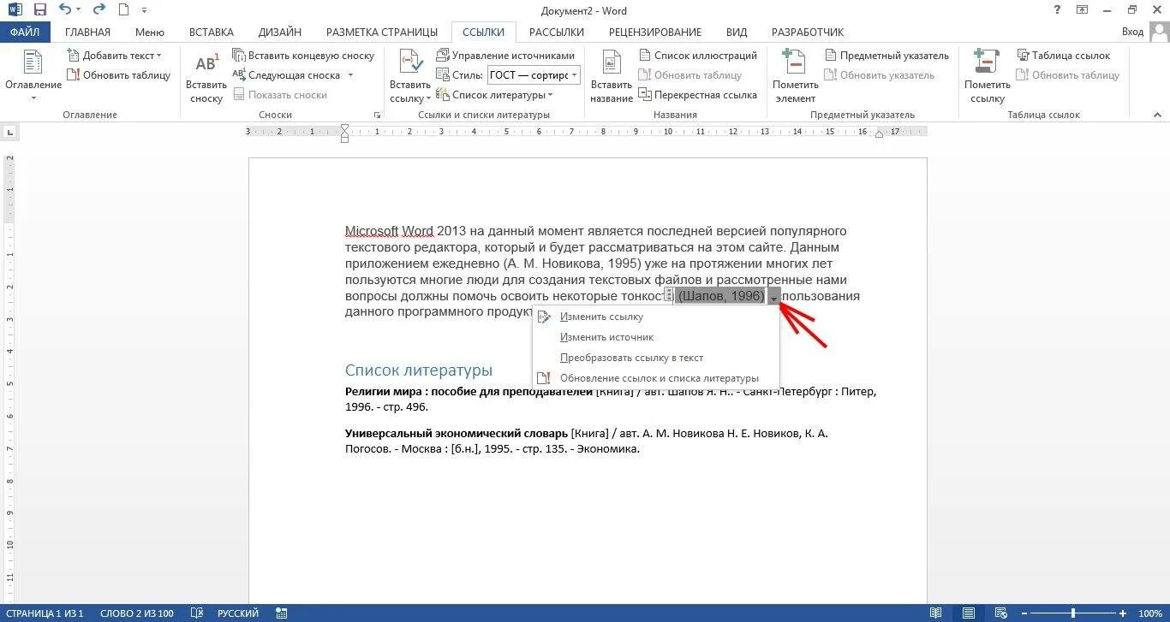Click Вход sign-in link
This screenshot has width=1170, height=622.
click(1132, 32)
